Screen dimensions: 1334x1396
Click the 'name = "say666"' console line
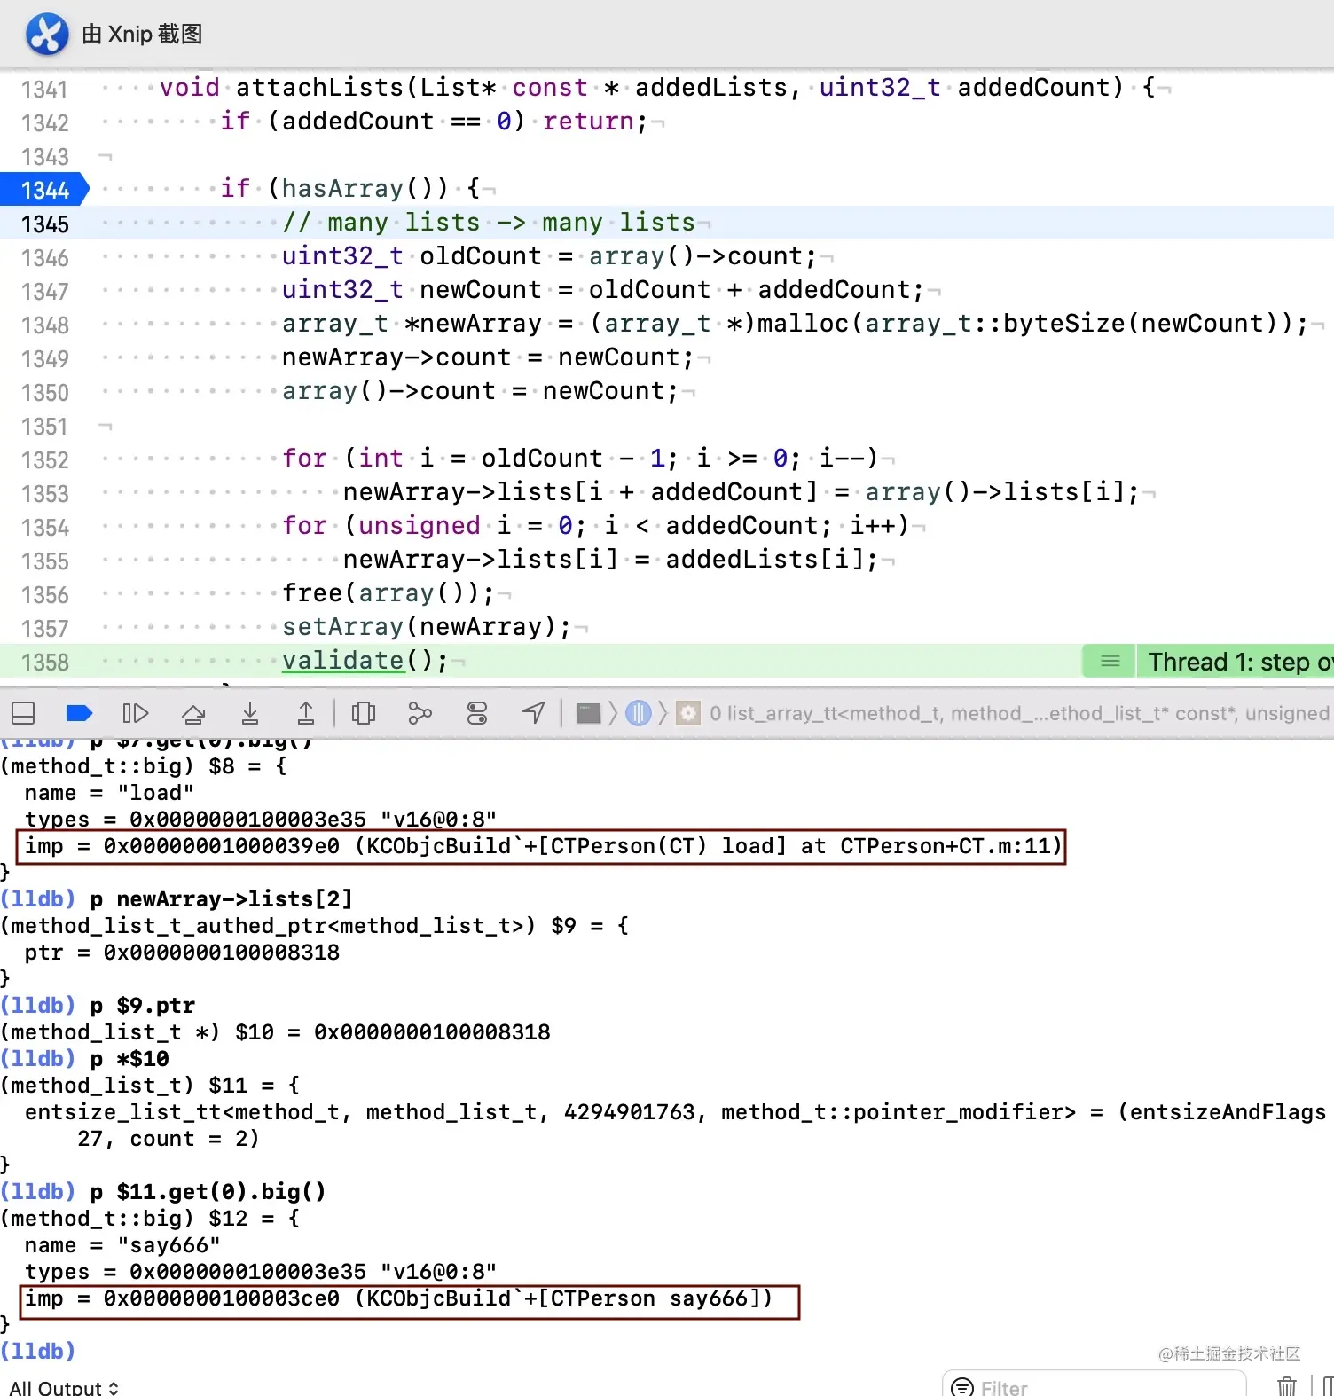[x=122, y=1245]
